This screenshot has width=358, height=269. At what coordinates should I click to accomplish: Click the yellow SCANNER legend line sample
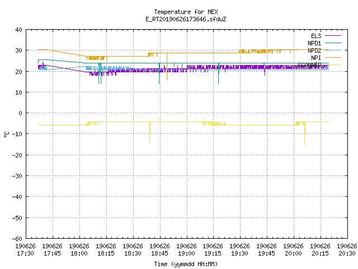(333, 65)
